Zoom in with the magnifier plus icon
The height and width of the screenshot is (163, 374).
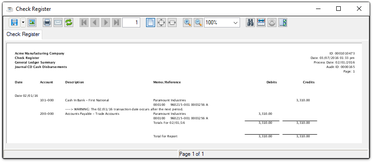(x=187, y=23)
